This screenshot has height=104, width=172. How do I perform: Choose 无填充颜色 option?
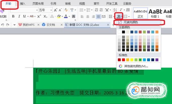[x=138, y=22]
